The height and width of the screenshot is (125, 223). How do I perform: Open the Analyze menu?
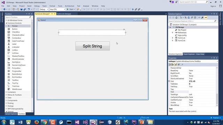tap(86, 6)
